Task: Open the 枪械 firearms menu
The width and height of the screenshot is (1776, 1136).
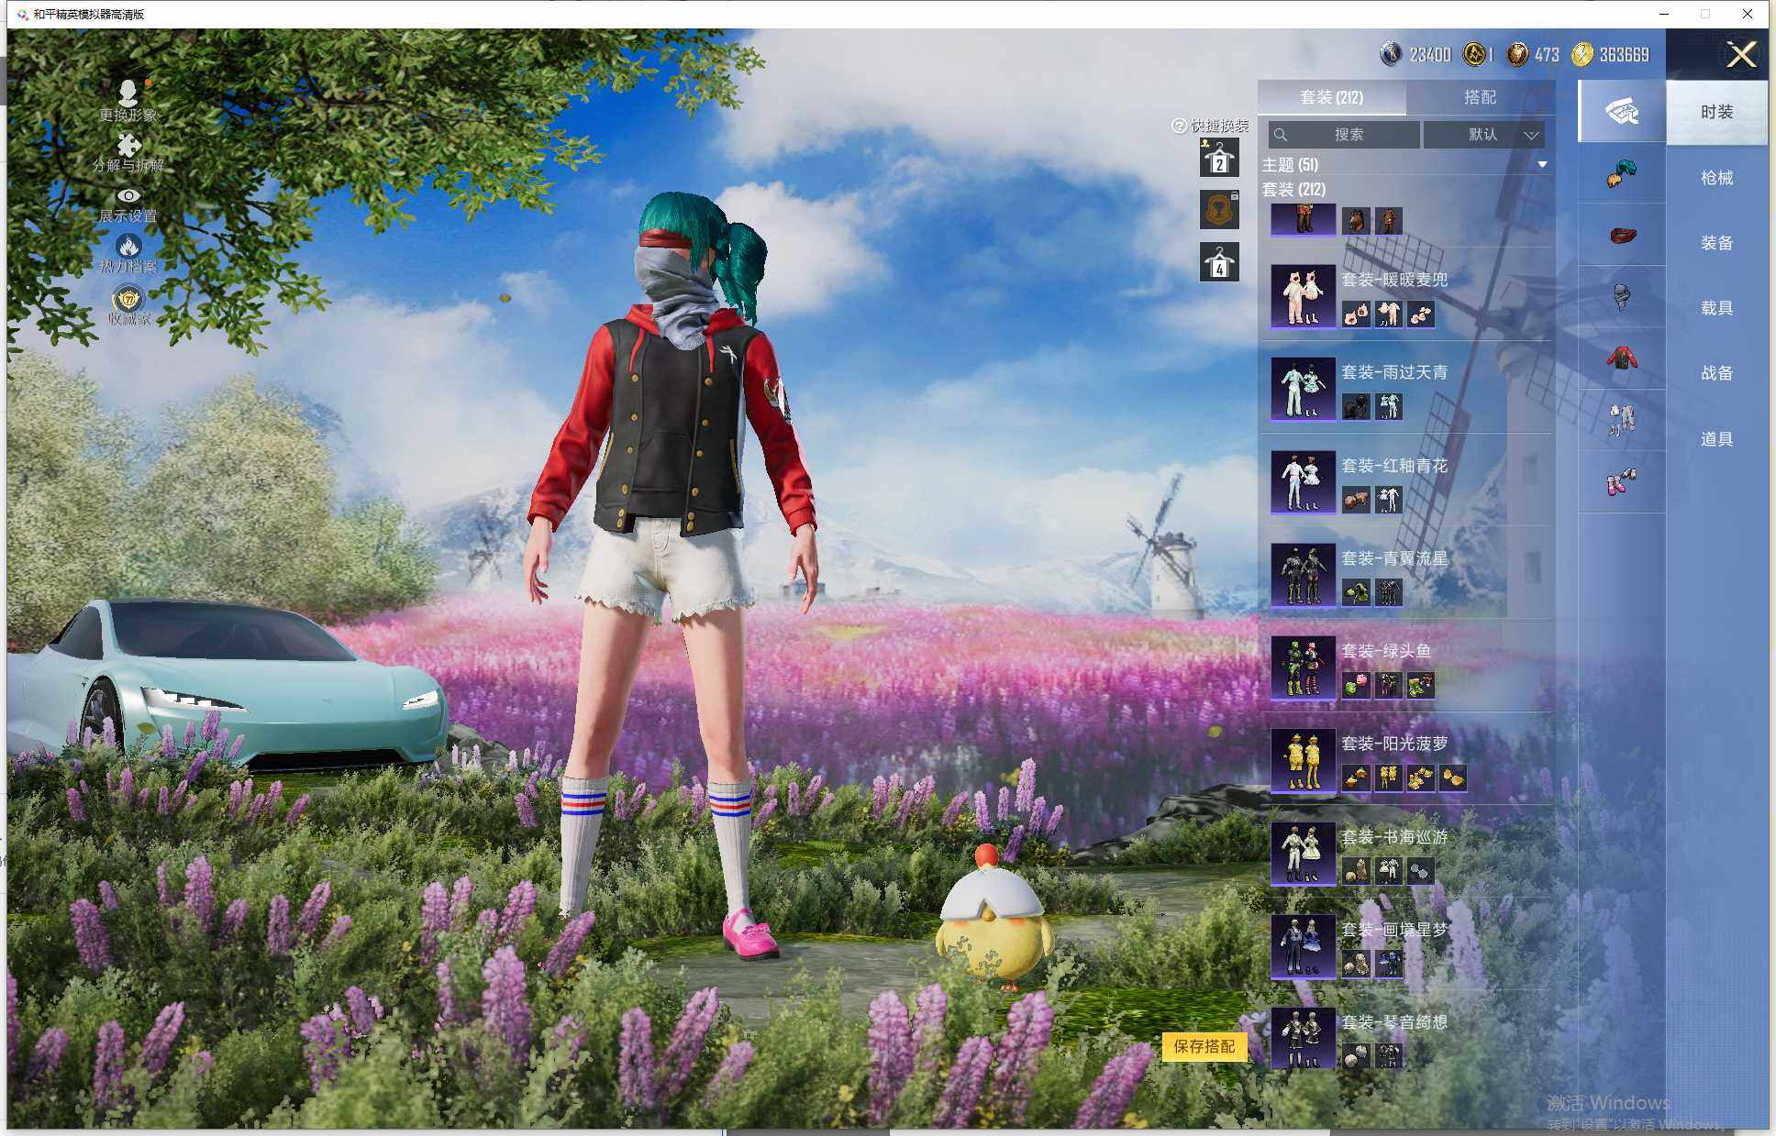Action: pyautogui.click(x=1715, y=178)
